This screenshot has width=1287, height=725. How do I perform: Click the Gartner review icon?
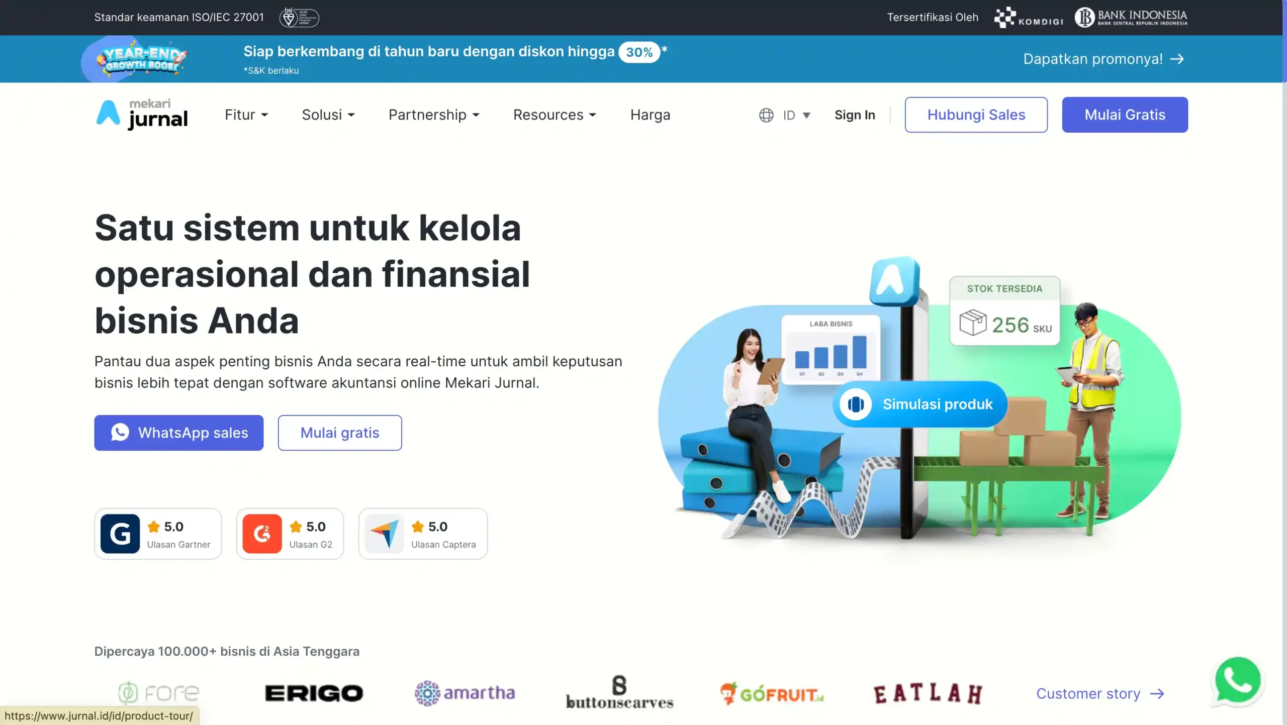pyautogui.click(x=120, y=534)
